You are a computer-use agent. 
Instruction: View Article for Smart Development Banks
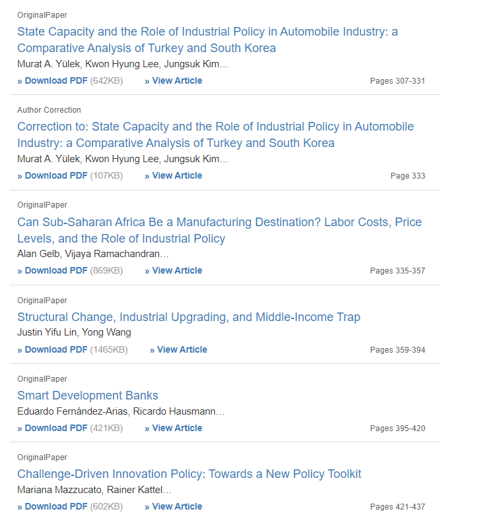[x=177, y=428]
